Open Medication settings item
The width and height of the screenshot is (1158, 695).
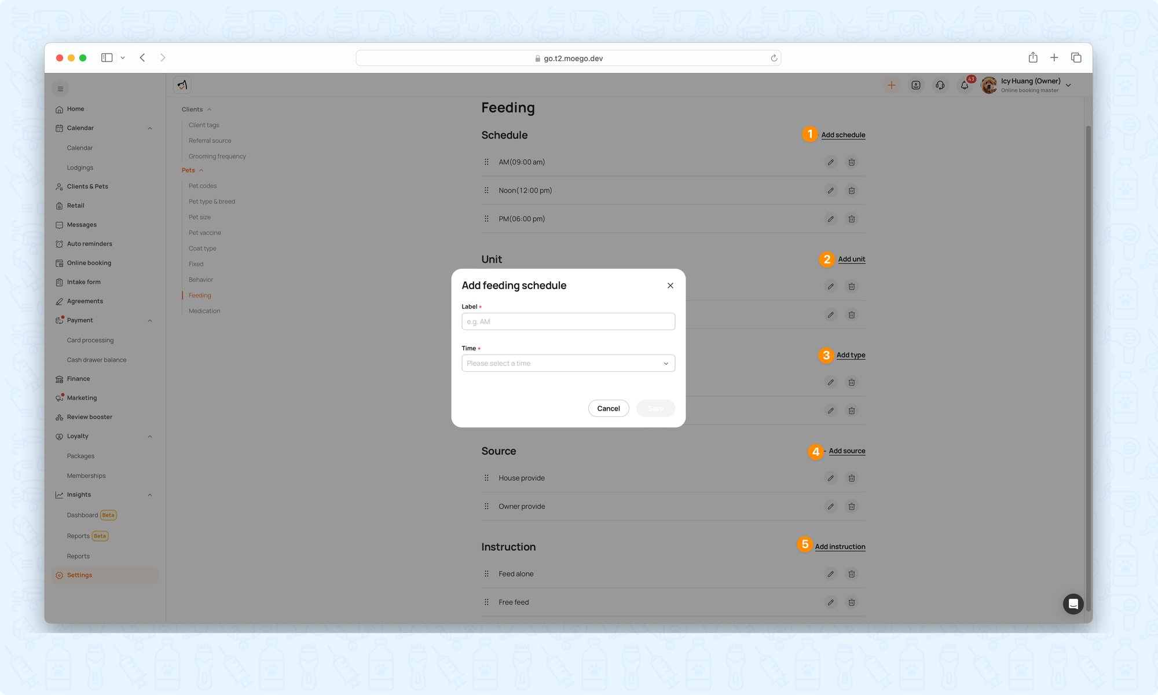point(204,311)
